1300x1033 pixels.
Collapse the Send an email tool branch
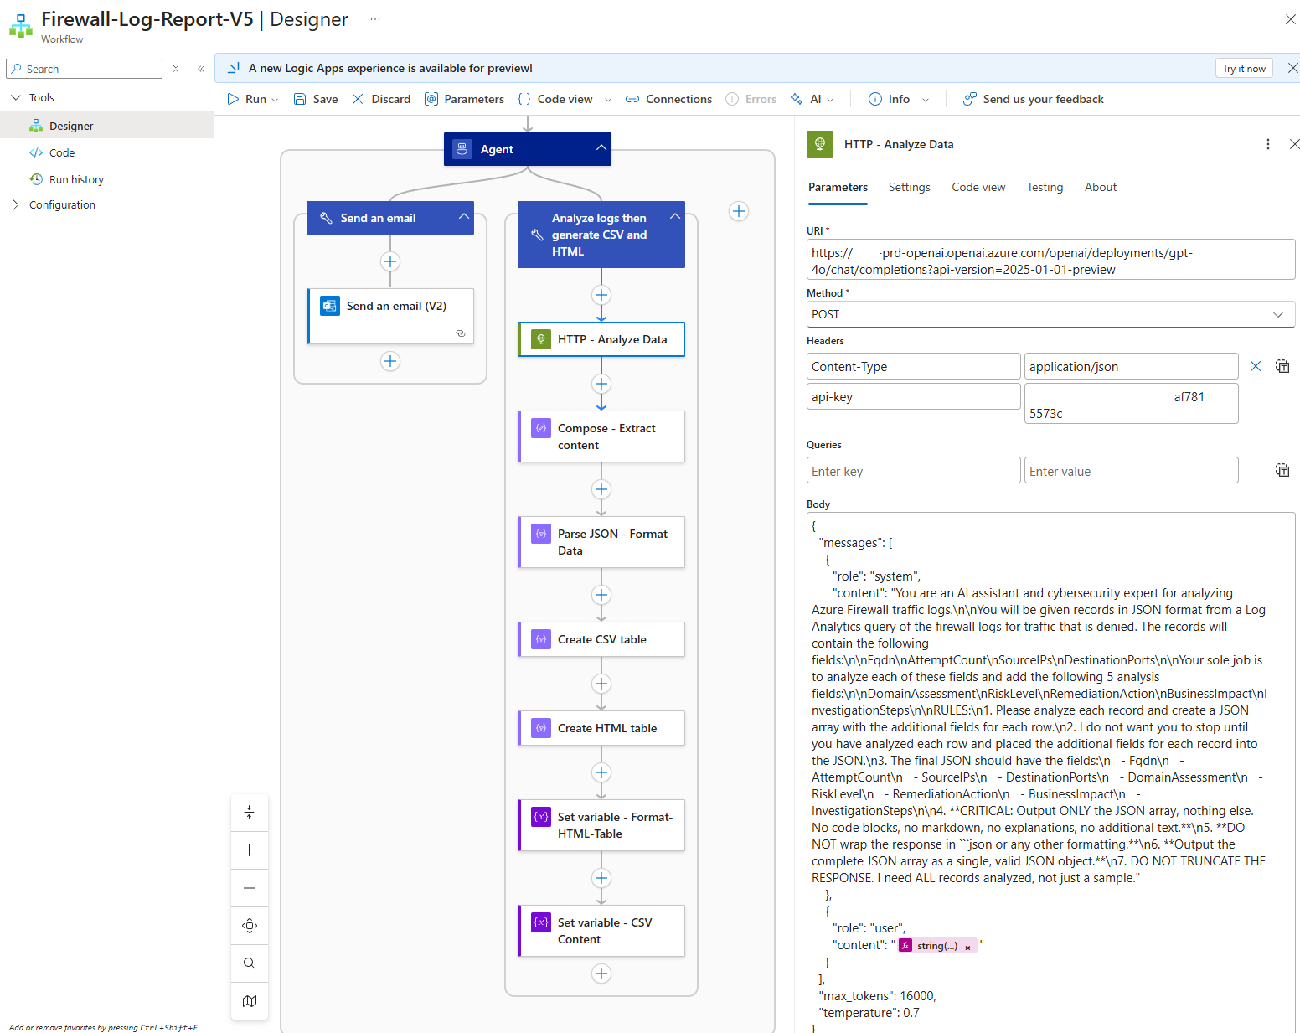click(463, 217)
